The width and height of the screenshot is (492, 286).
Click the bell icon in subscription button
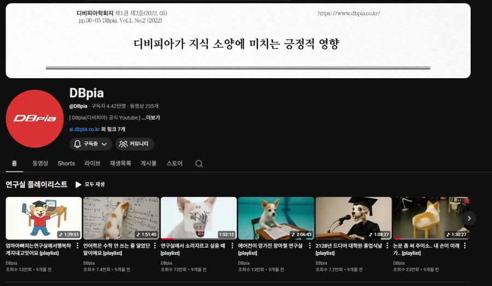click(77, 144)
